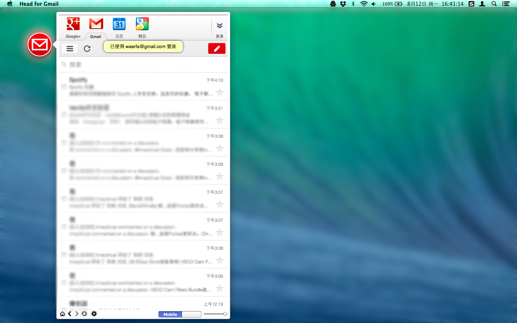Screen dimensions: 517x323
Task: Open the Google+ service icon
Action: pos(73,24)
